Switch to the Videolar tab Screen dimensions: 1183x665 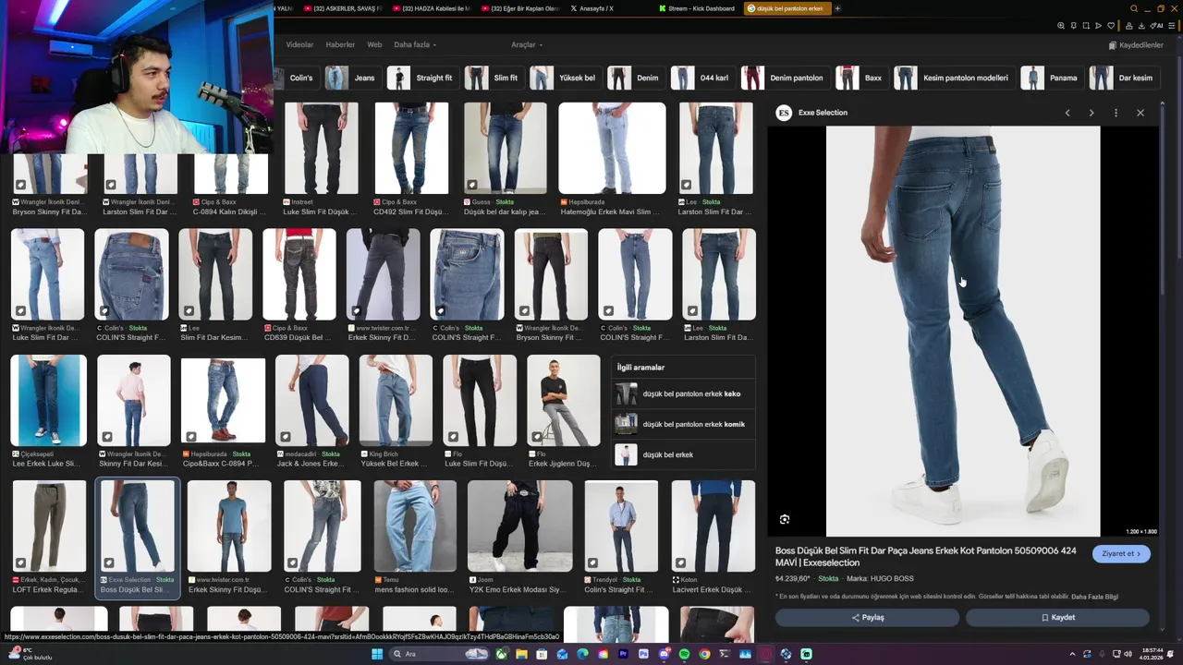tap(299, 44)
